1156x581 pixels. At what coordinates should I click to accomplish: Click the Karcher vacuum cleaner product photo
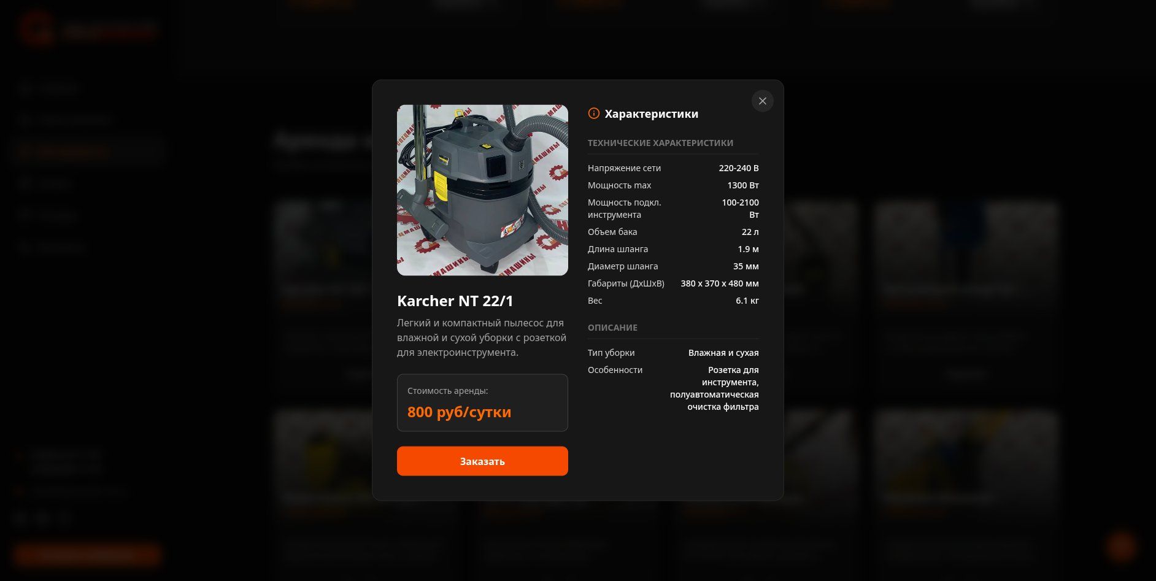point(482,190)
